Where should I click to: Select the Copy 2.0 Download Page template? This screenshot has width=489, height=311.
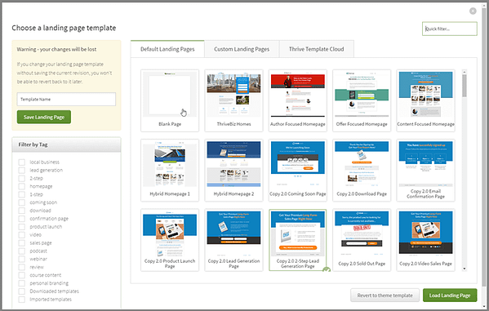(x=362, y=170)
